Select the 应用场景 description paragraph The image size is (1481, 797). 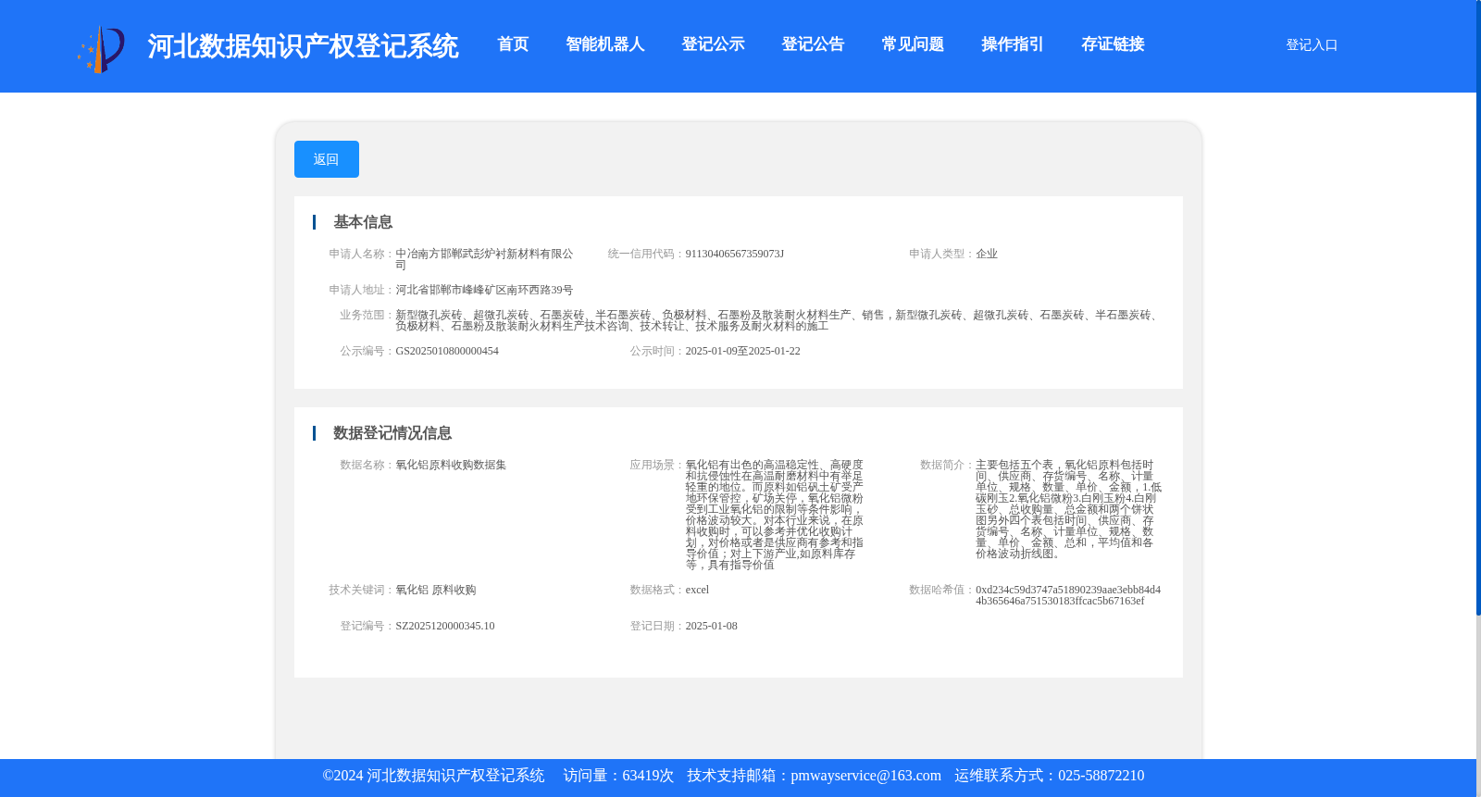coord(775,515)
